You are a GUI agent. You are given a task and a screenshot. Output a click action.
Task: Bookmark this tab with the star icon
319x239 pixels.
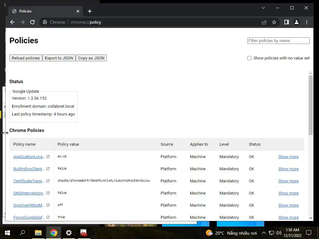(x=274, y=22)
